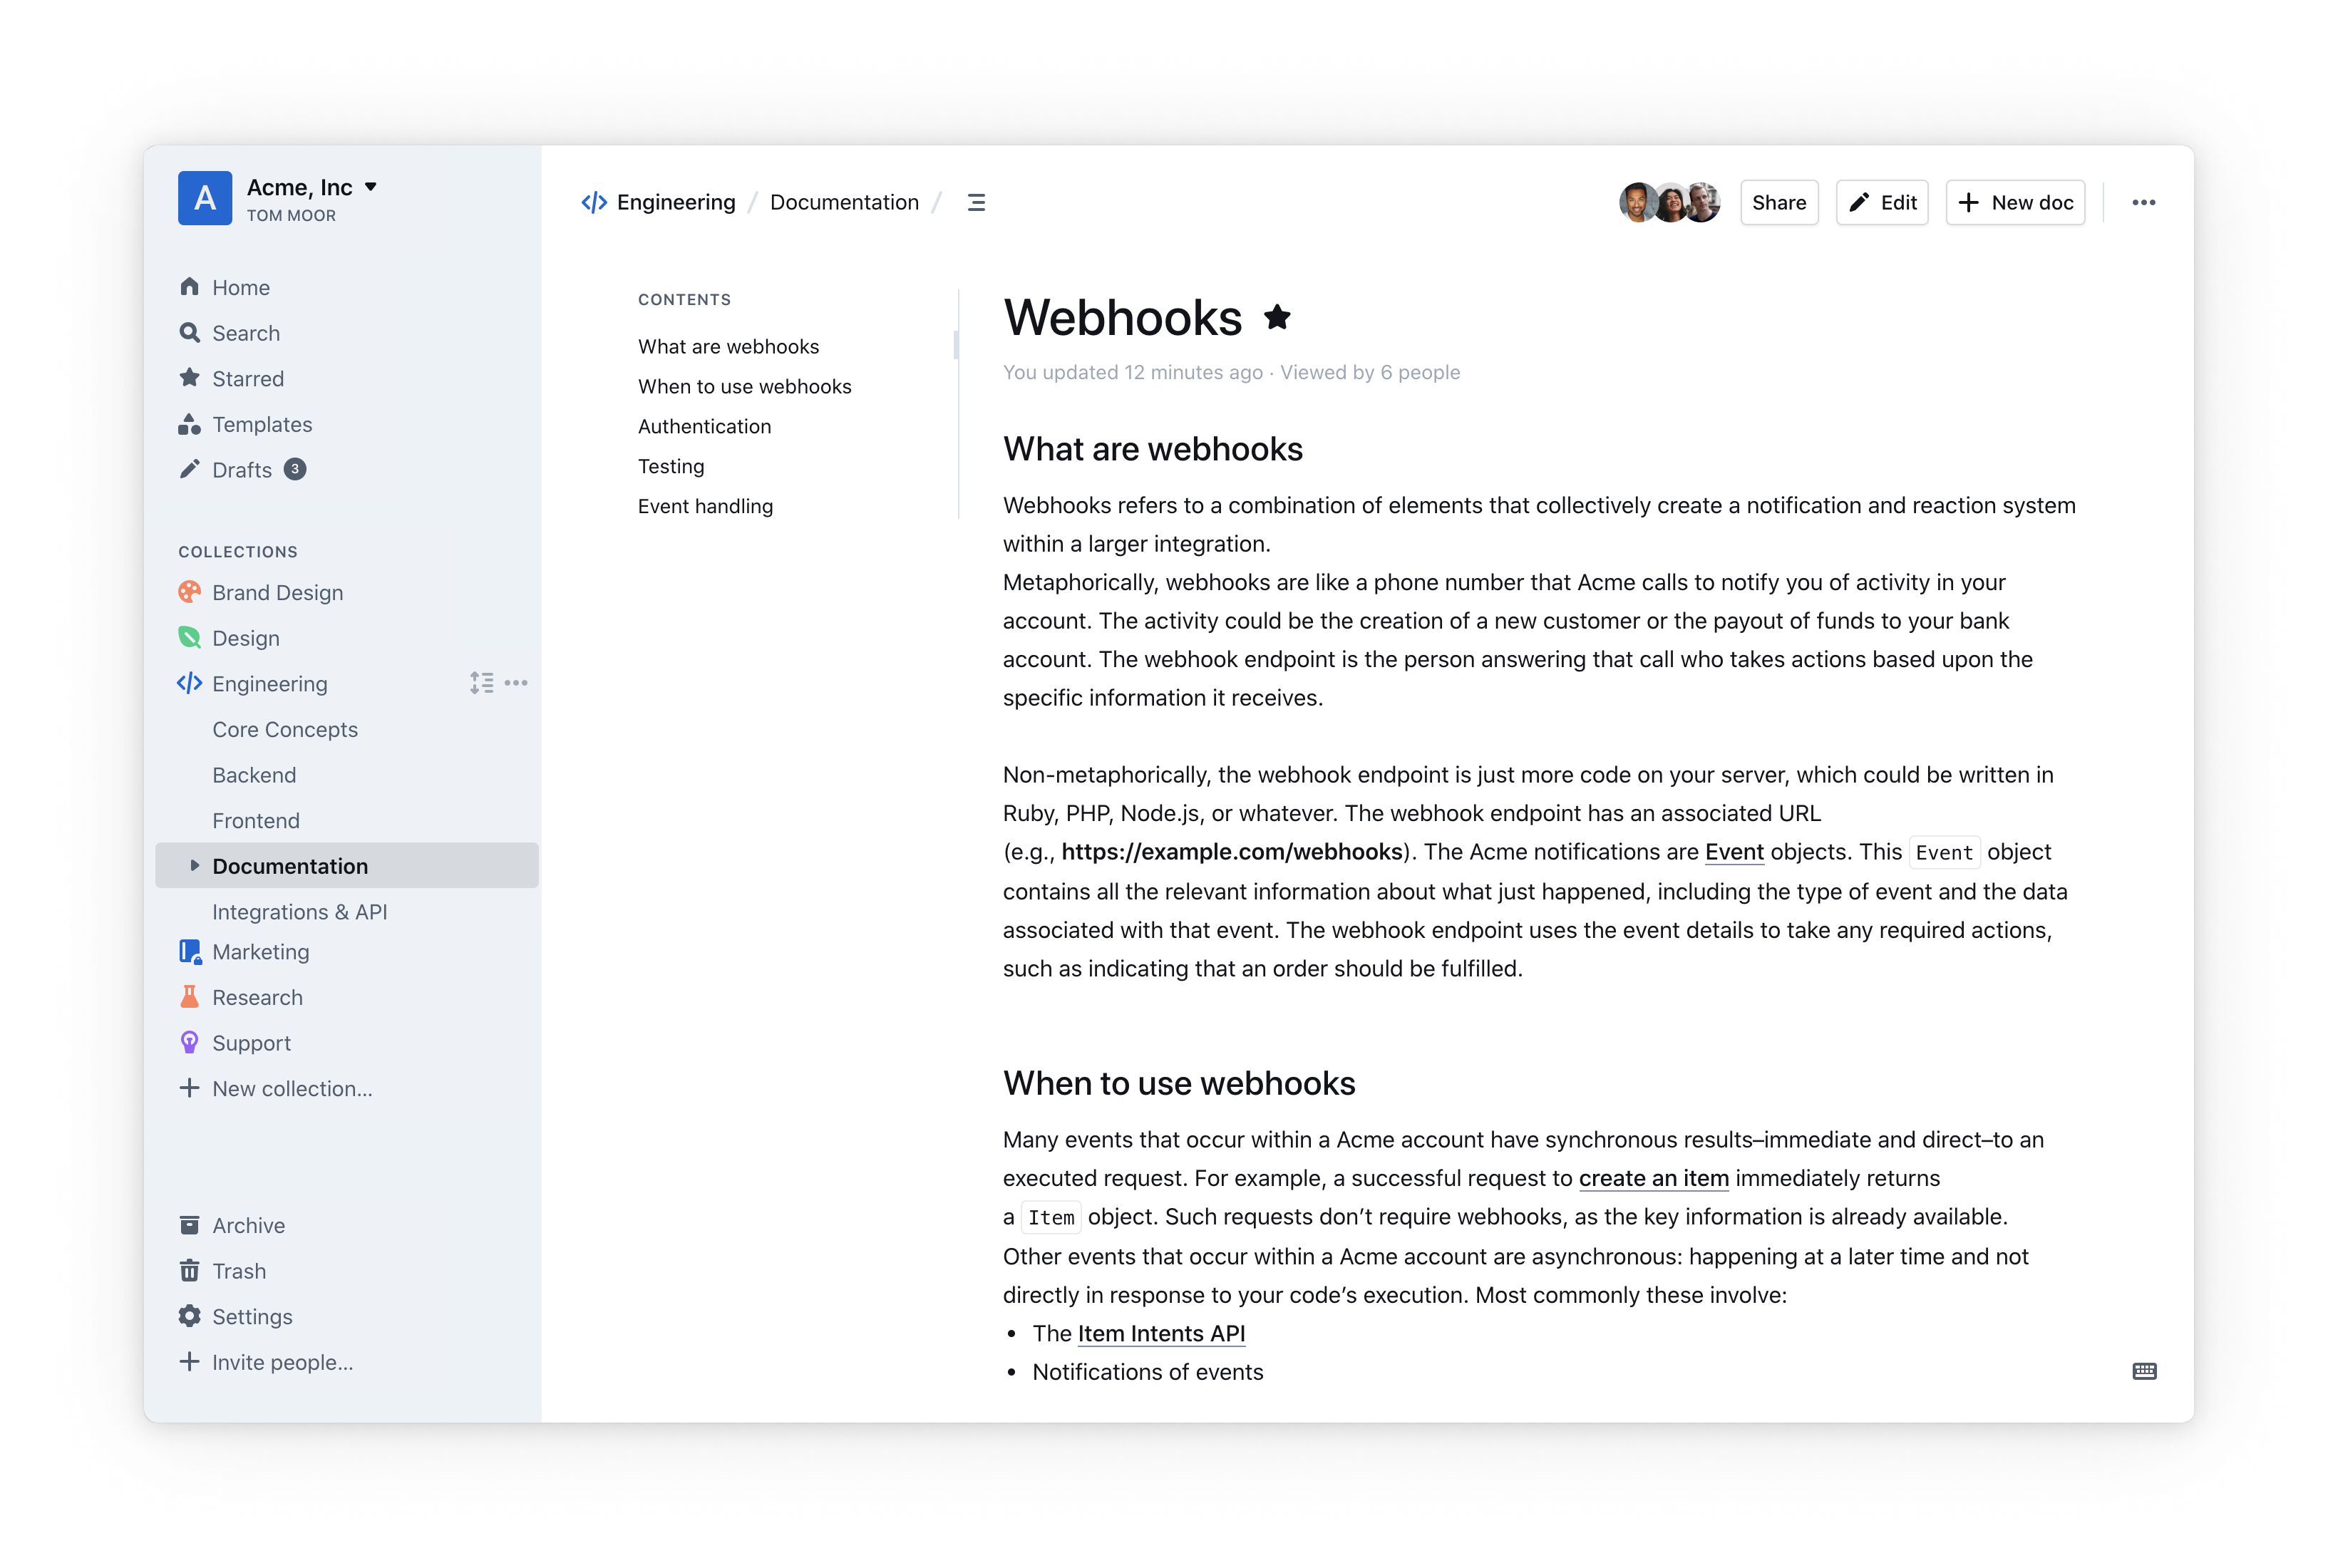Toggle starred documents visibility

(245, 378)
